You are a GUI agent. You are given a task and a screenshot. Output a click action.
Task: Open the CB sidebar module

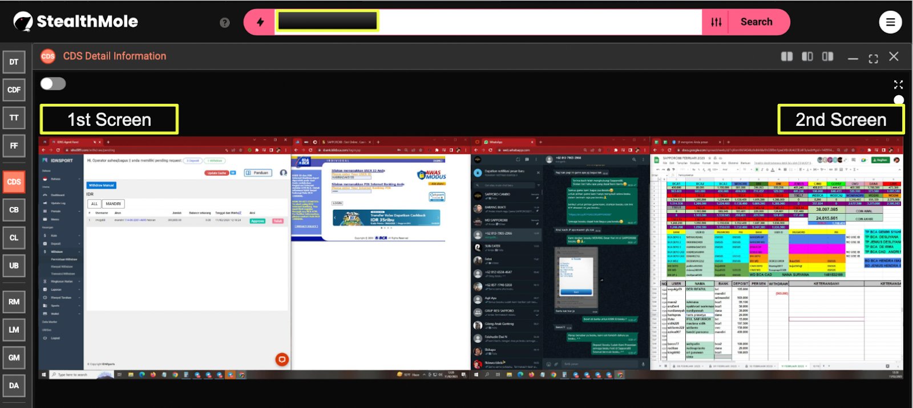[x=14, y=210]
